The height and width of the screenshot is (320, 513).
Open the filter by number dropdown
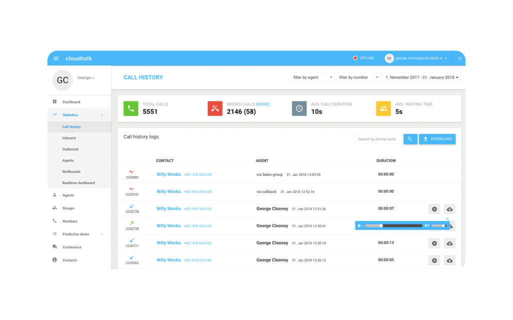(359, 77)
